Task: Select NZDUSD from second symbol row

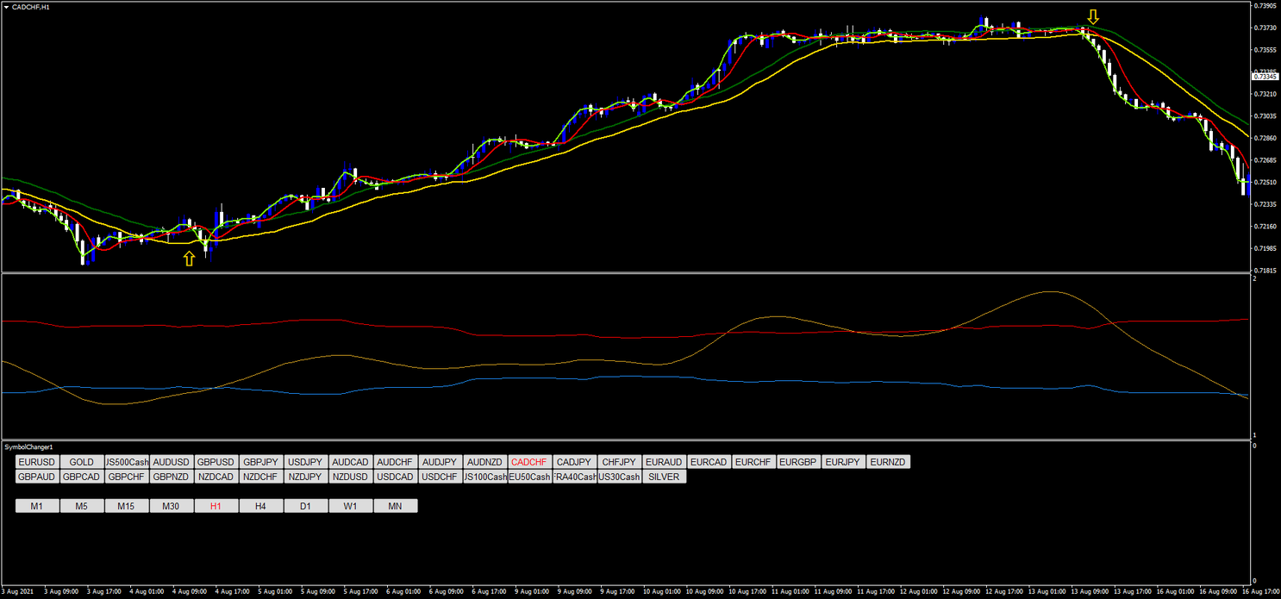Action: click(x=350, y=477)
